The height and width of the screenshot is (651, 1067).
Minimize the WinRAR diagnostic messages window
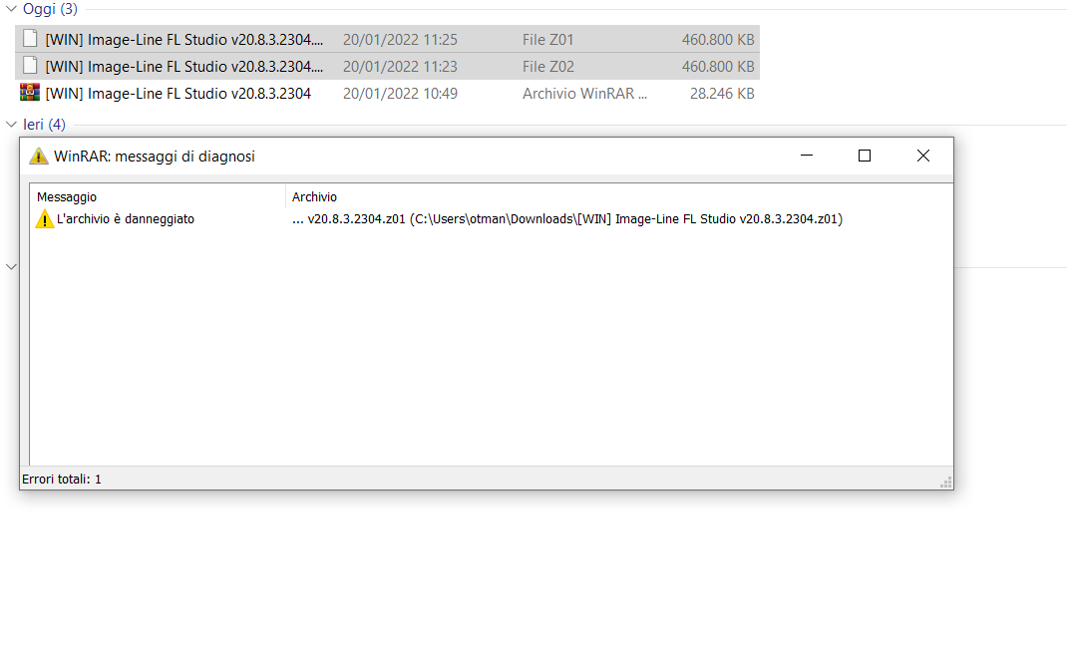click(x=807, y=156)
